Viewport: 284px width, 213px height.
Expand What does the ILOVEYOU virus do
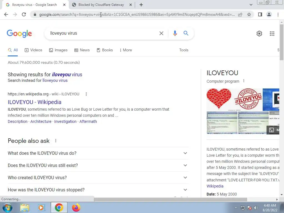(x=98, y=153)
